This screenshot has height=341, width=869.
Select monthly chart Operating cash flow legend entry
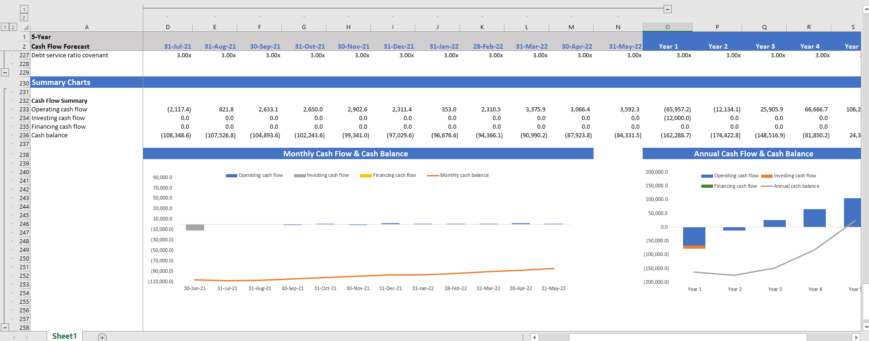click(254, 176)
